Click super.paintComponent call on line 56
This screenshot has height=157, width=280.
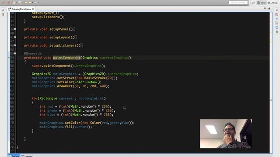click(x=69, y=66)
